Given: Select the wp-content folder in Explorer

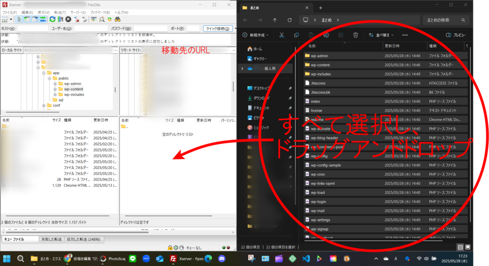Looking at the screenshot, I should [x=385, y=65].
